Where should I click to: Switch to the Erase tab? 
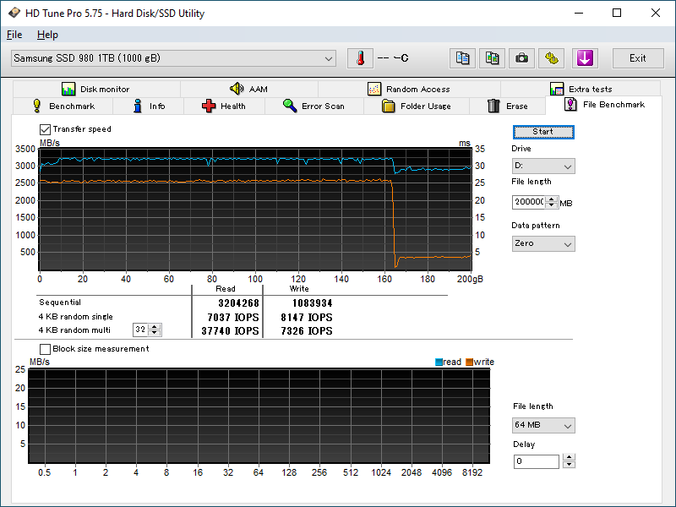click(x=508, y=106)
